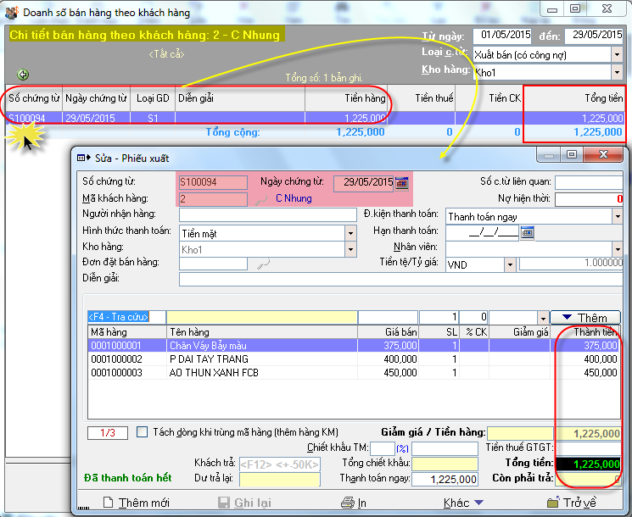Open calendar picker beside Ngày chứng từ
The image size is (632, 517).
pos(402,182)
